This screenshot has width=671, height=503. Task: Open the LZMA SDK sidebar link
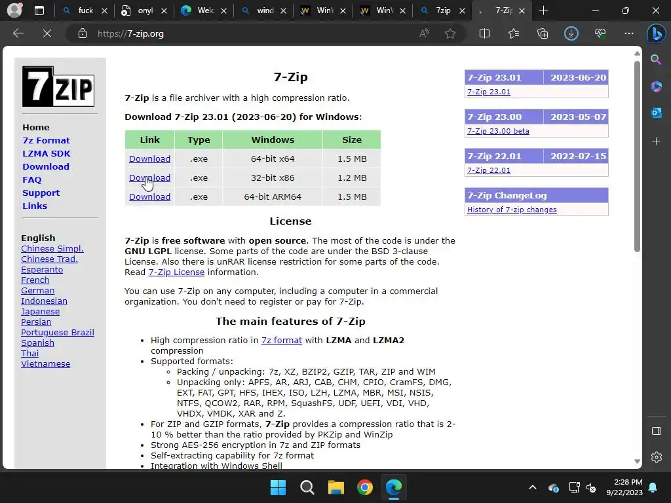click(x=47, y=153)
